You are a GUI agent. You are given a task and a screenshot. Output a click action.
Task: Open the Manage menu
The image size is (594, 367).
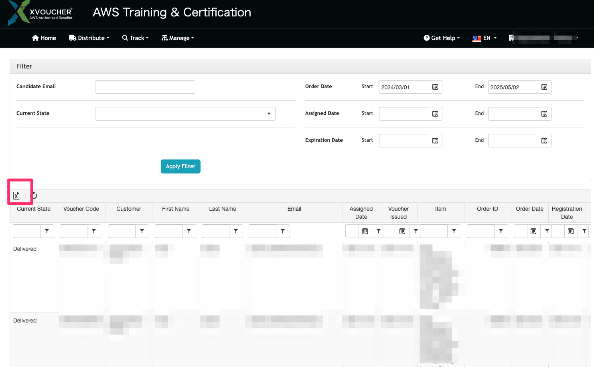click(178, 38)
